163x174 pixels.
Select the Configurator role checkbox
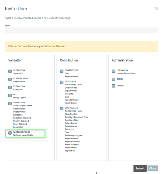62,109
